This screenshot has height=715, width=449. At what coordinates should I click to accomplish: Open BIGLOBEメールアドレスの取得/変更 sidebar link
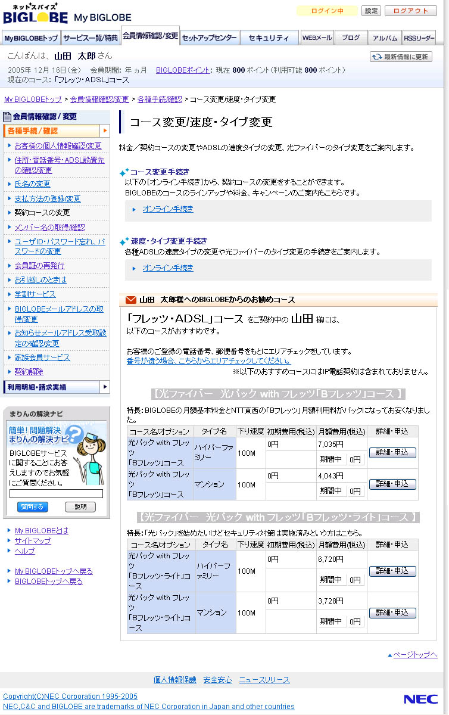point(59,314)
